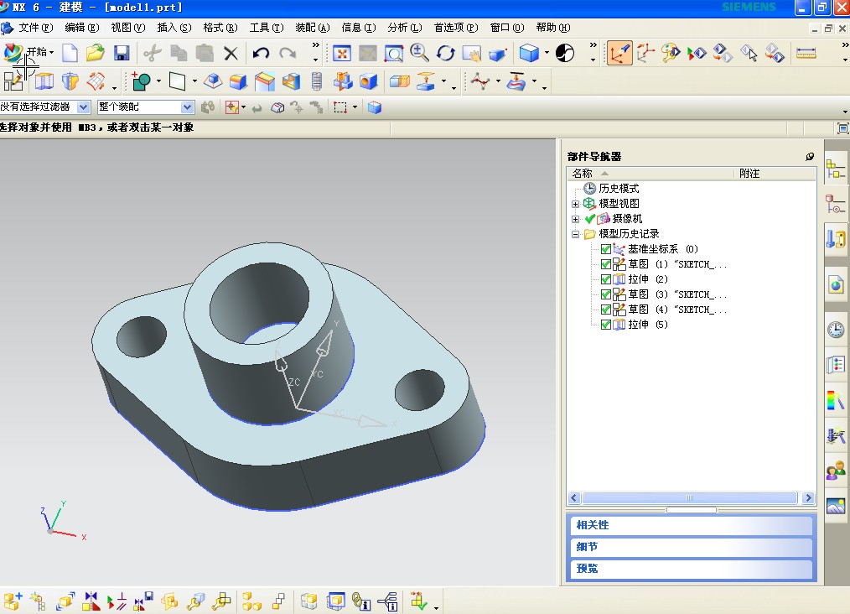
Task: Uncheck the 草图 (3) checkbox
Action: (606, 294)
